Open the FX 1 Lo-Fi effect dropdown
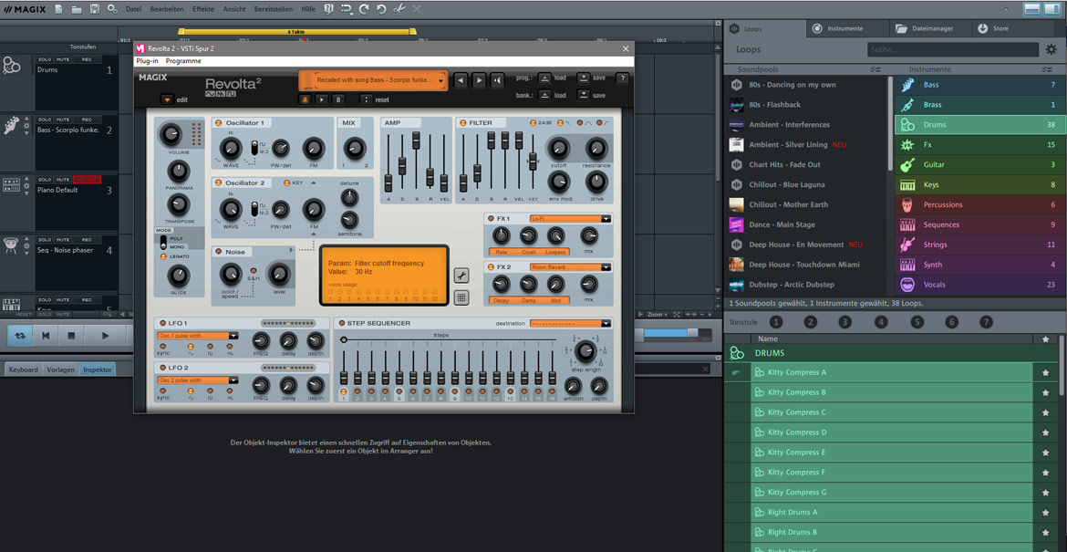Screen dimensions: 1067x552 point(606,218)
